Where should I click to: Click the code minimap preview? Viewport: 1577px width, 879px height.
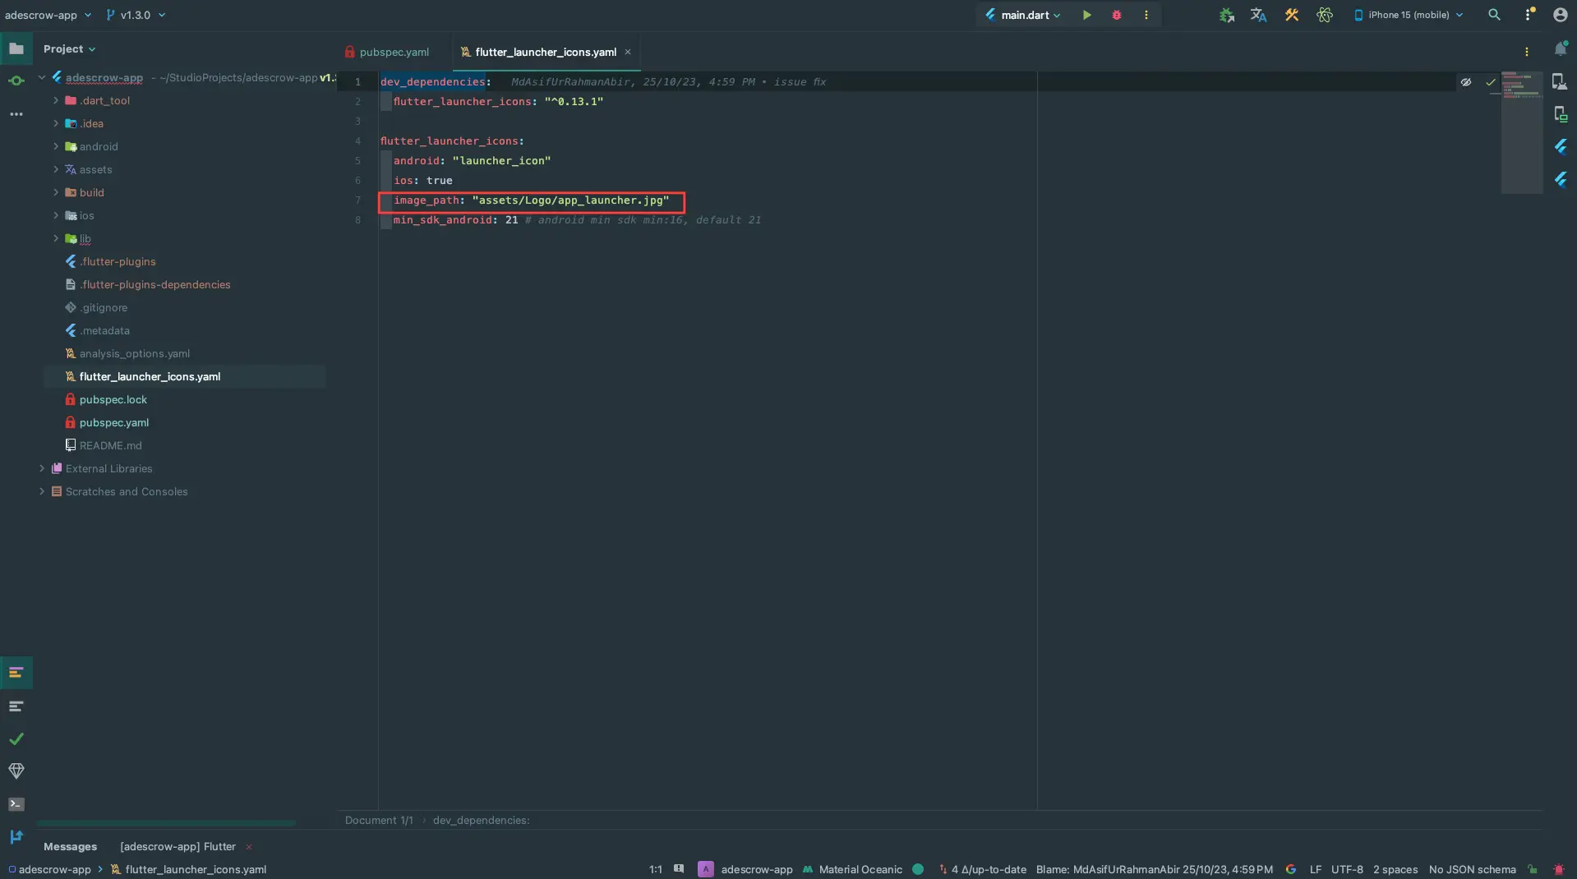pyautogui.click(x=1521, y=131)
